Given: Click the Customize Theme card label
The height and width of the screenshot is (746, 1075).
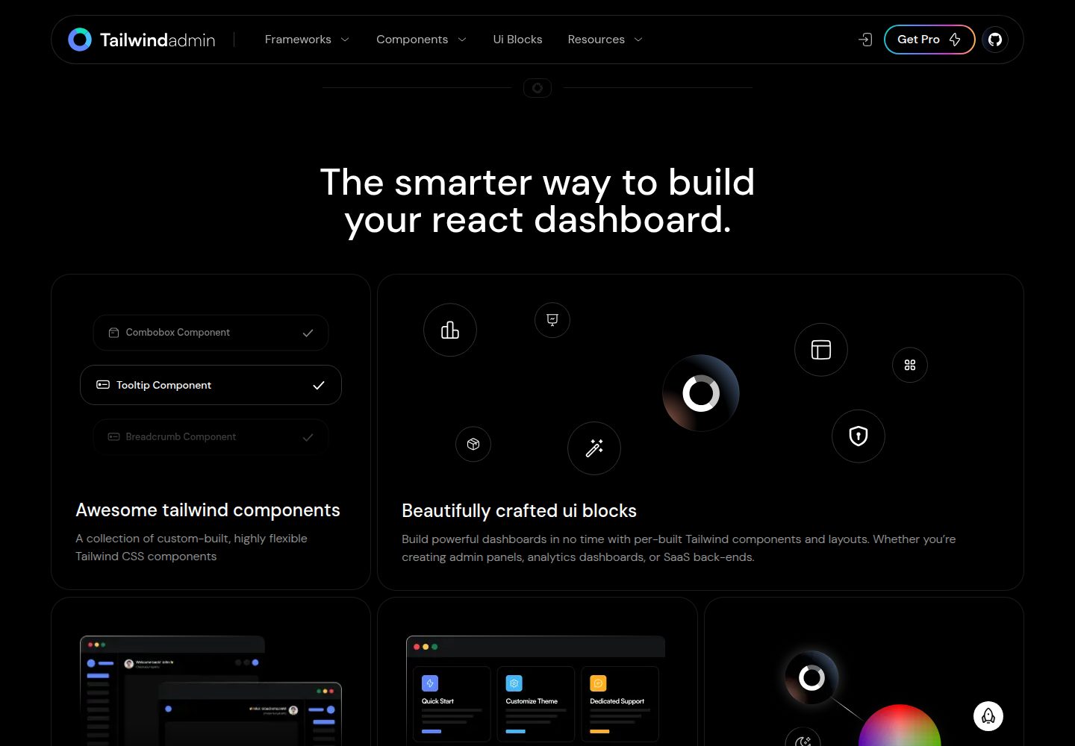Looking at the screenshot, I should click(x=532, y=701).
